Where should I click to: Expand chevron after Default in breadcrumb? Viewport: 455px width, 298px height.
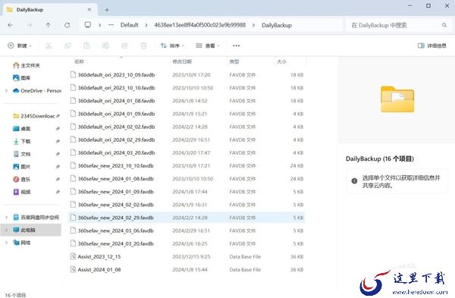pyautogui.click(x=146, y=25)
